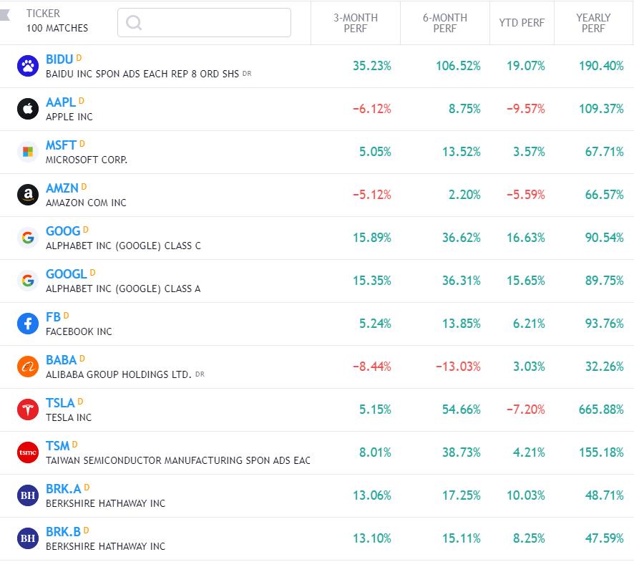The image size is (634, 562).
Task: Click the Microsoft logo icon
Action: (x=28, y=152)
